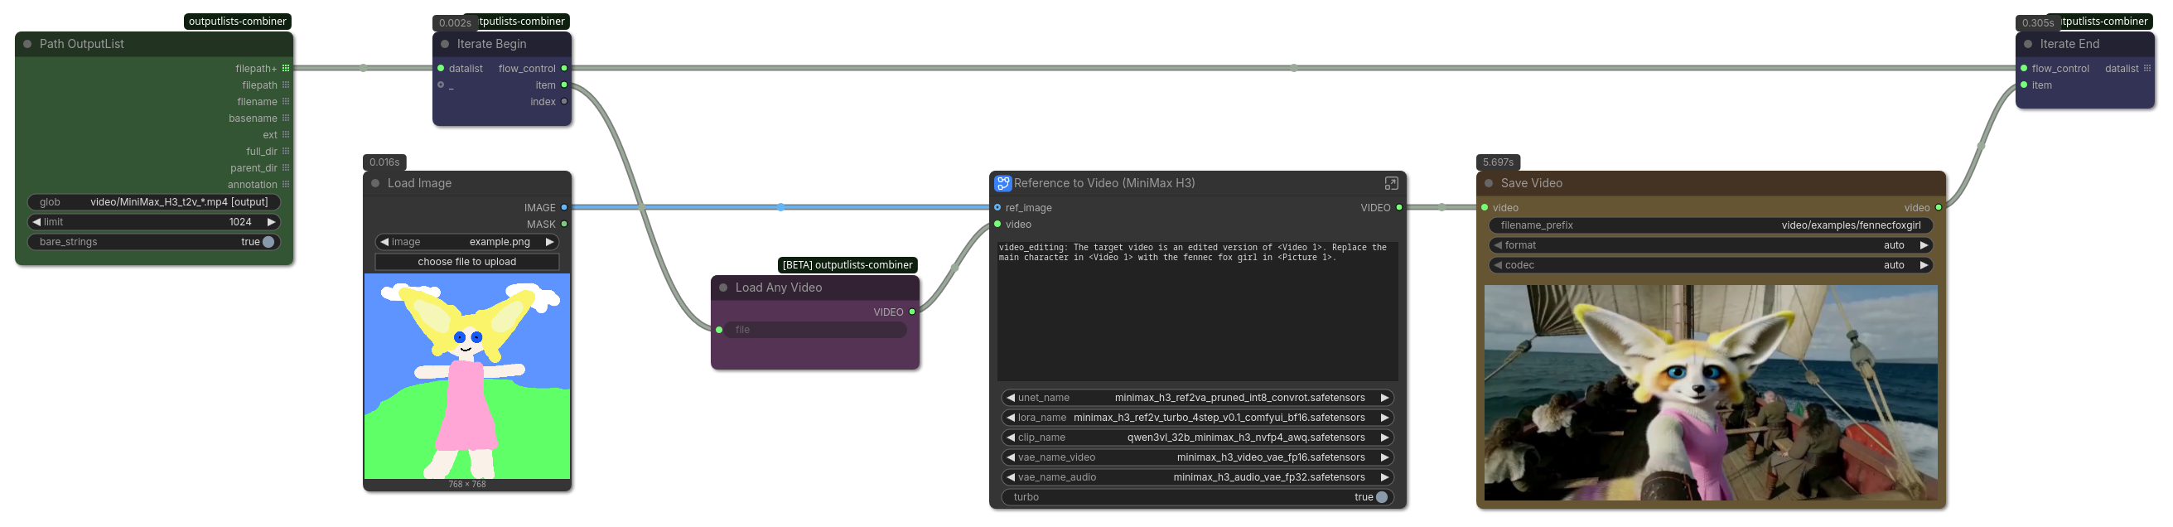Open the unet_name model dropdown
This screenshot has height=527, width=2173.
coord(1197,398)
